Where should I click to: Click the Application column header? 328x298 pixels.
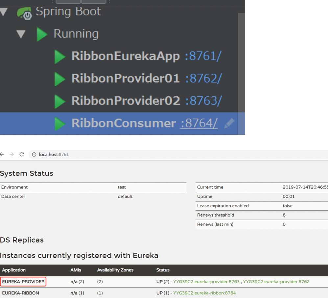click(x=14, y=270)
